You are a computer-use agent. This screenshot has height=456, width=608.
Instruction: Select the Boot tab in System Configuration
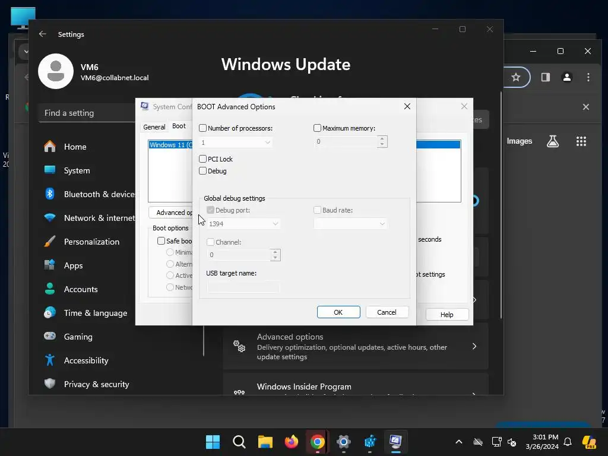point(179,126)
